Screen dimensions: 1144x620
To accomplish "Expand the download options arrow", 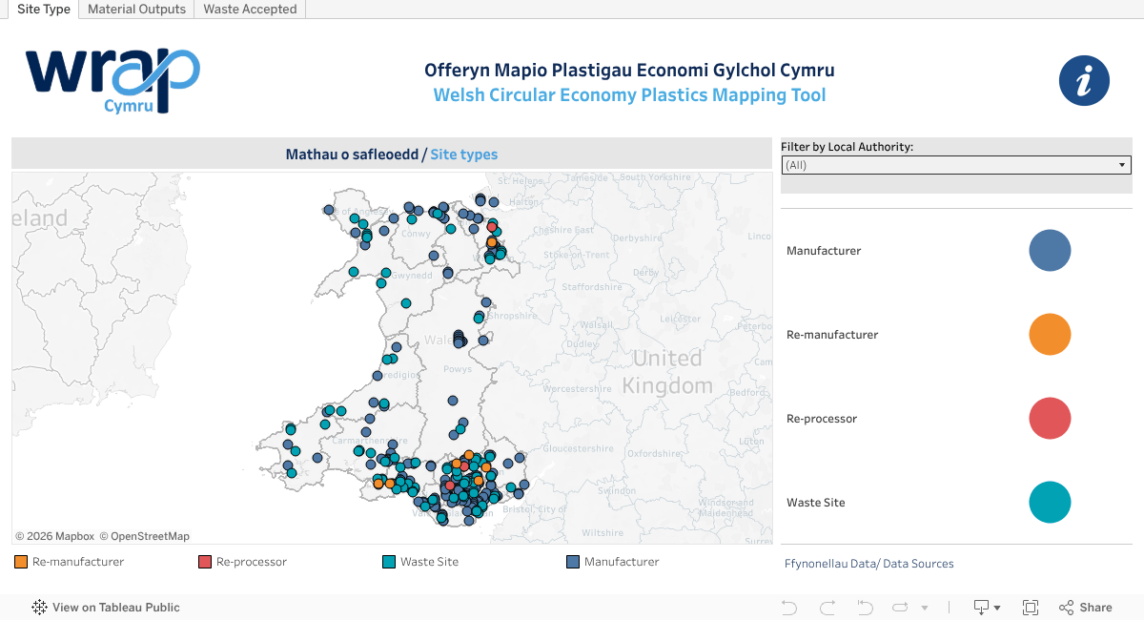I will pyautogui.click(x=998, y=608).
